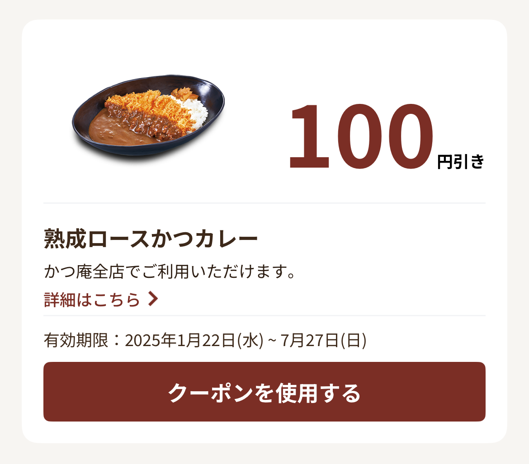Select the 熟成ロースかつカレー title
Screen dimensions: 529x464
[x=151, y=239]
